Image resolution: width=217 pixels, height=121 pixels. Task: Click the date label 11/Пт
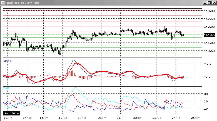click(x=8, y=118)
